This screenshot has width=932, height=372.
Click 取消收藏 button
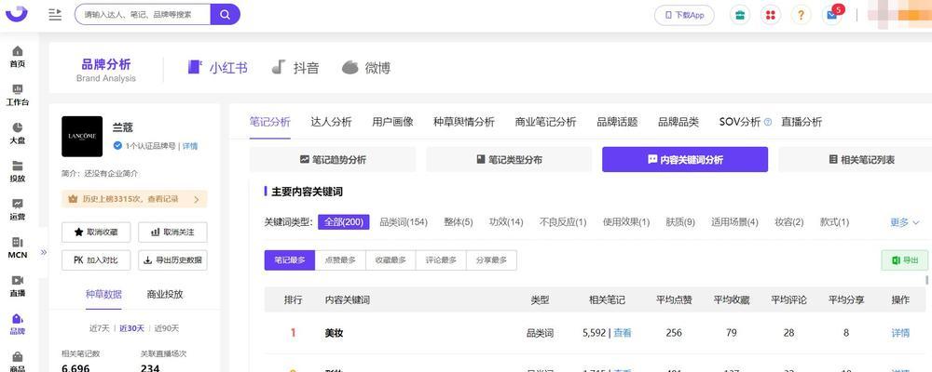(96, 232)
